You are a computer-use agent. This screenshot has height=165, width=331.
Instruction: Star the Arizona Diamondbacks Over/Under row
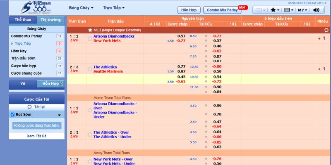click(x=90, y=110)
